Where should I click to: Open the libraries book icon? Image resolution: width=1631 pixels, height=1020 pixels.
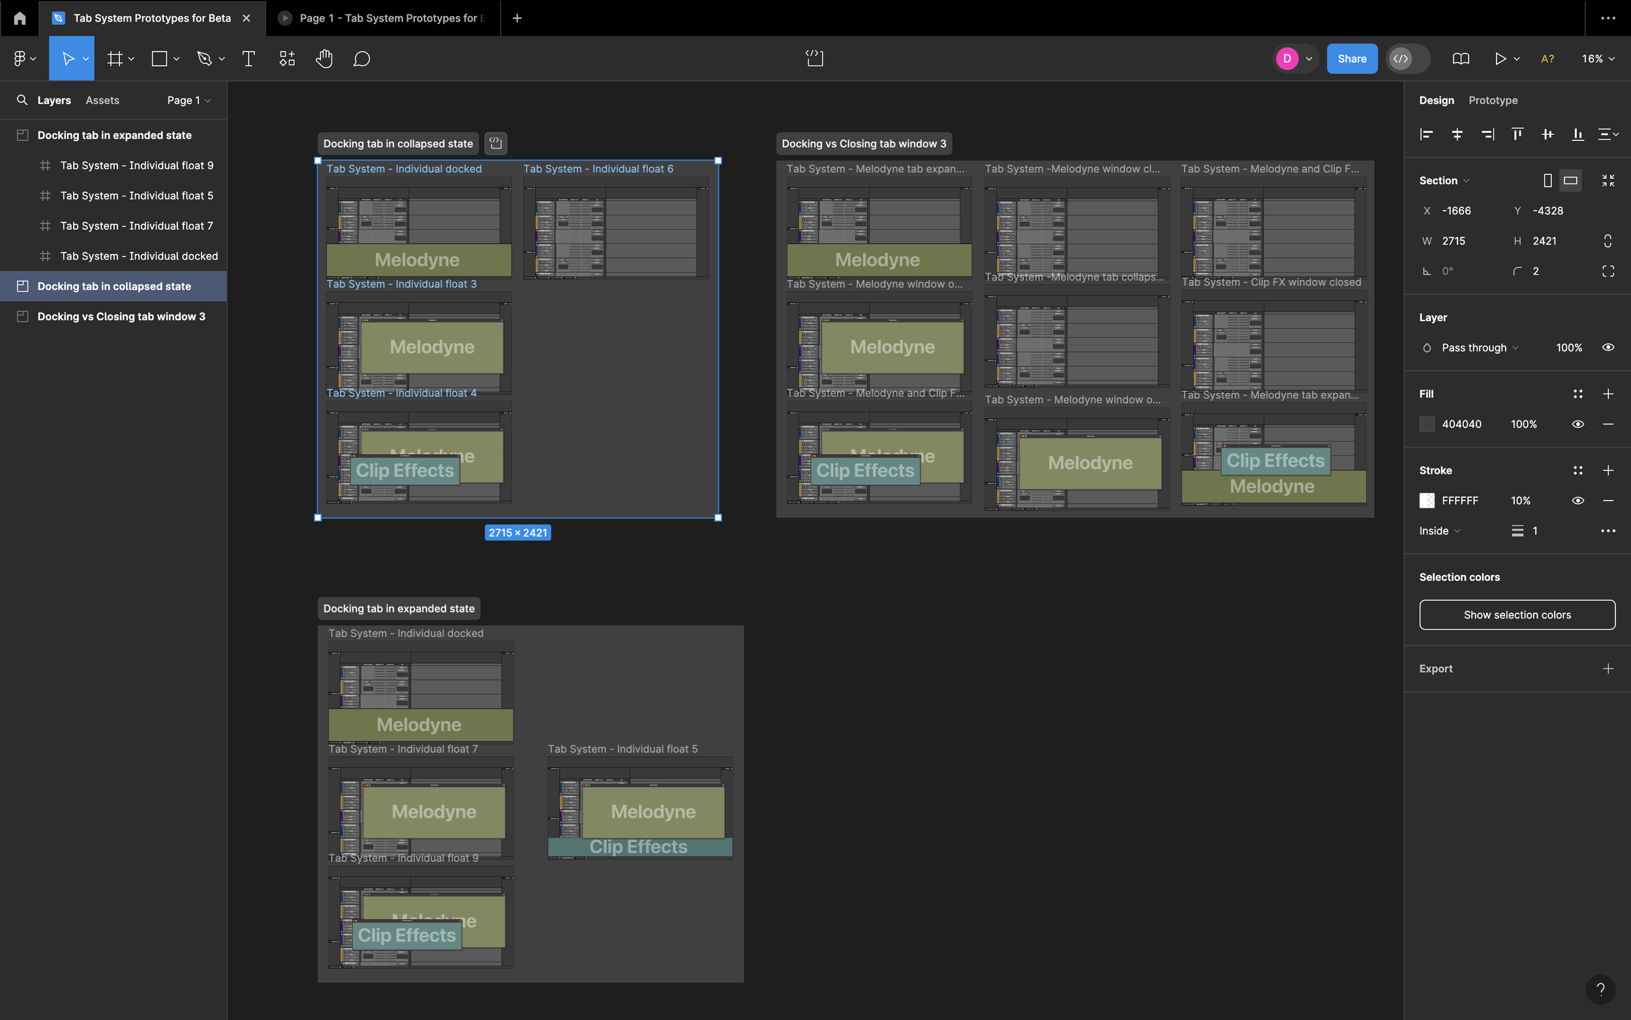[1461, 59]
